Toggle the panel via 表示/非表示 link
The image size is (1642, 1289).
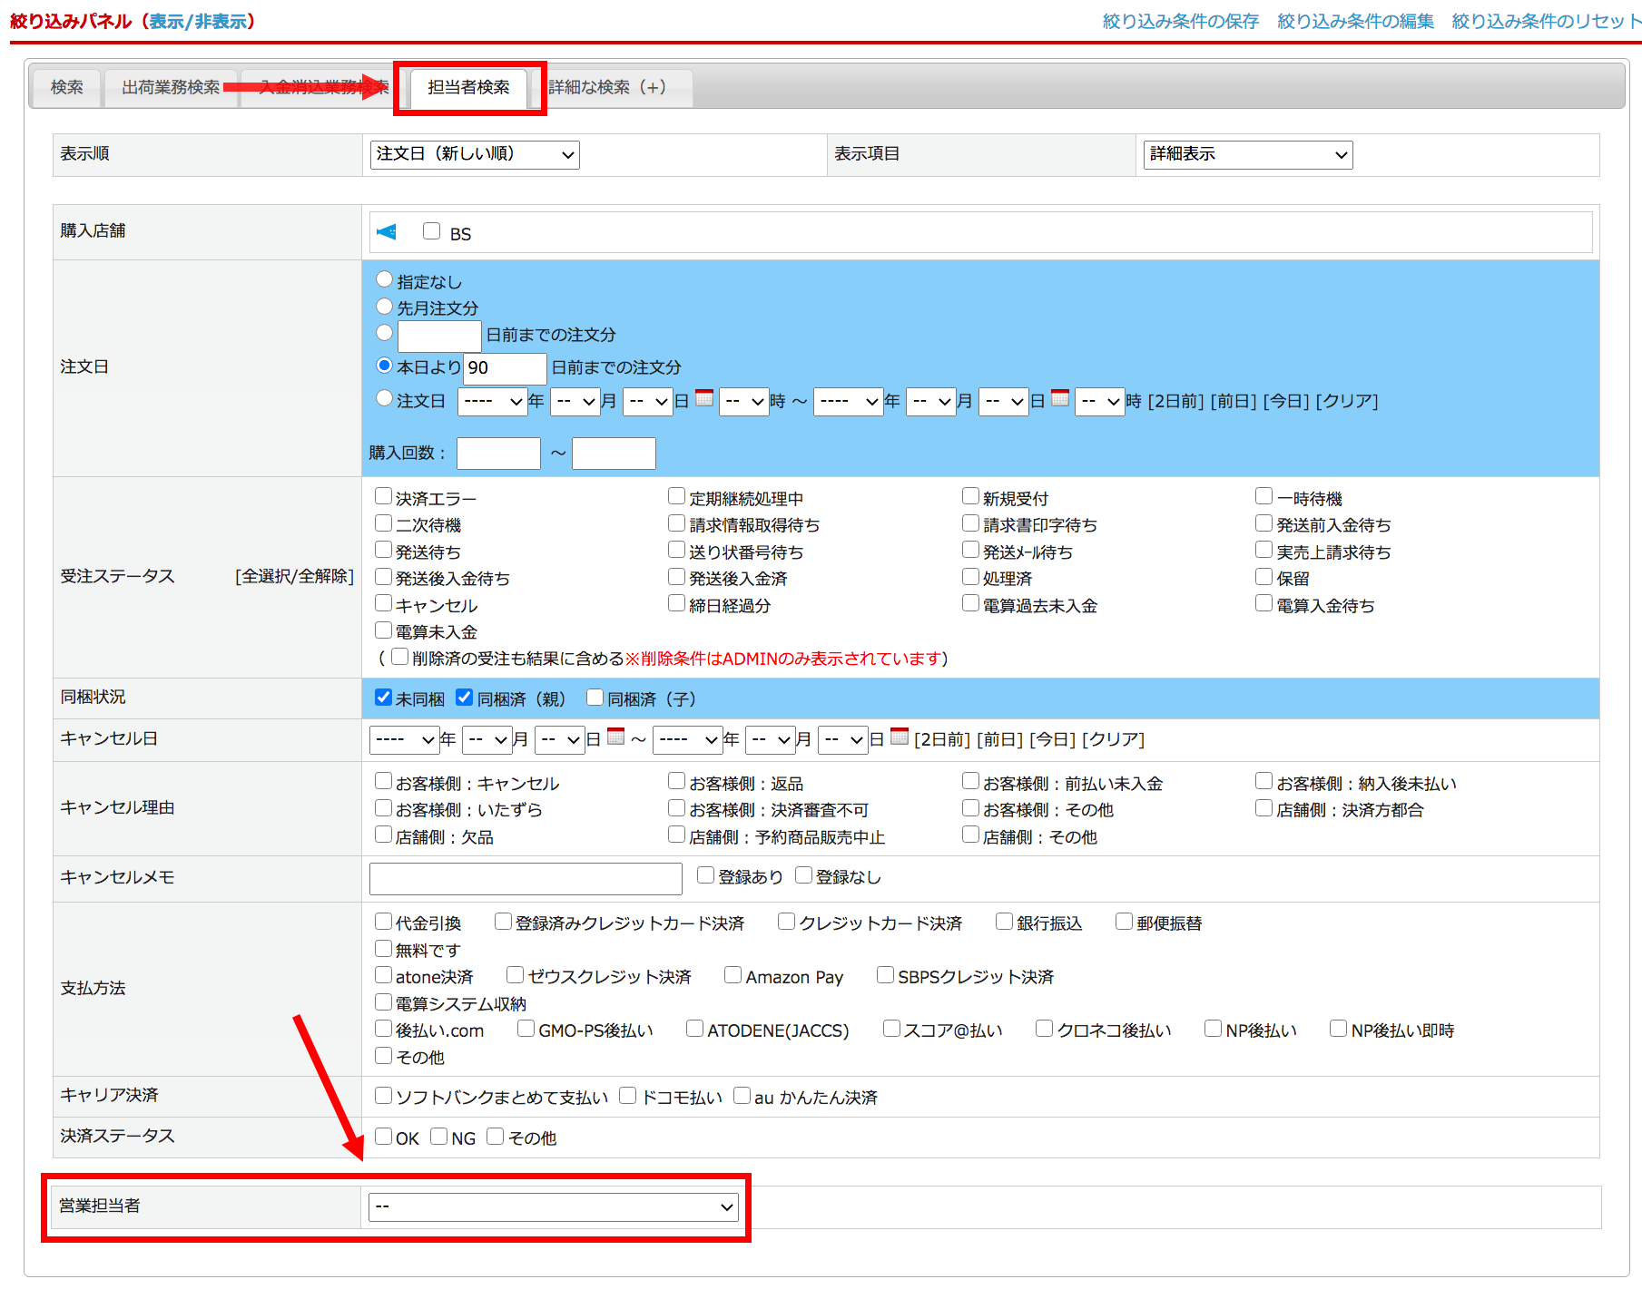198,22
